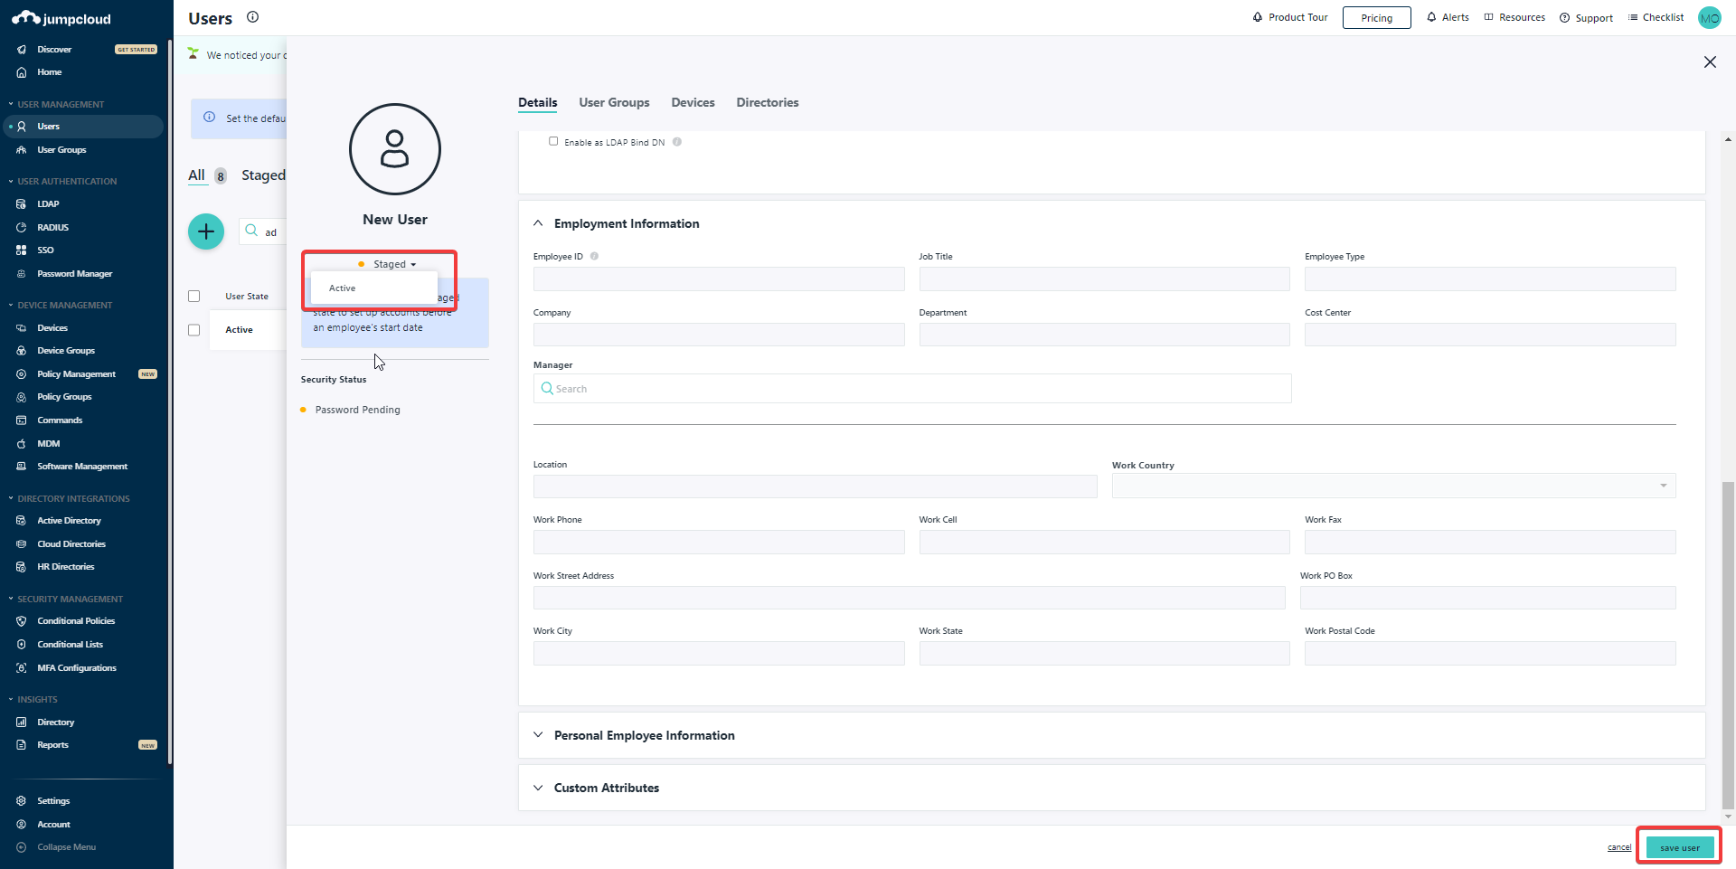Open the Discover sidebar icon
Image resolution: width=1736 pixels, height=869 pixels.
[22, 50]
